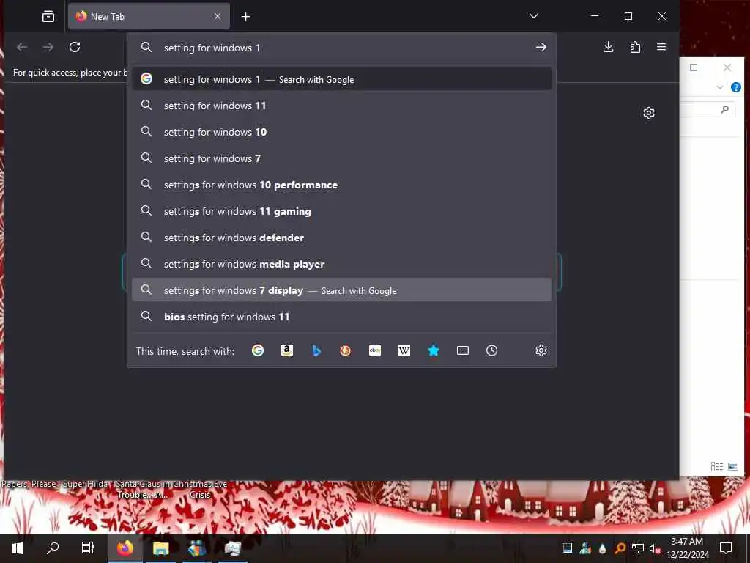Click the search box in background window

click(708, 110)
